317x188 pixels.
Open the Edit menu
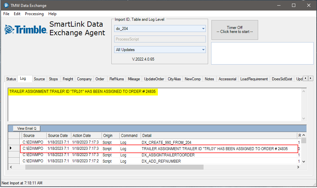click(x=17, y=14)
